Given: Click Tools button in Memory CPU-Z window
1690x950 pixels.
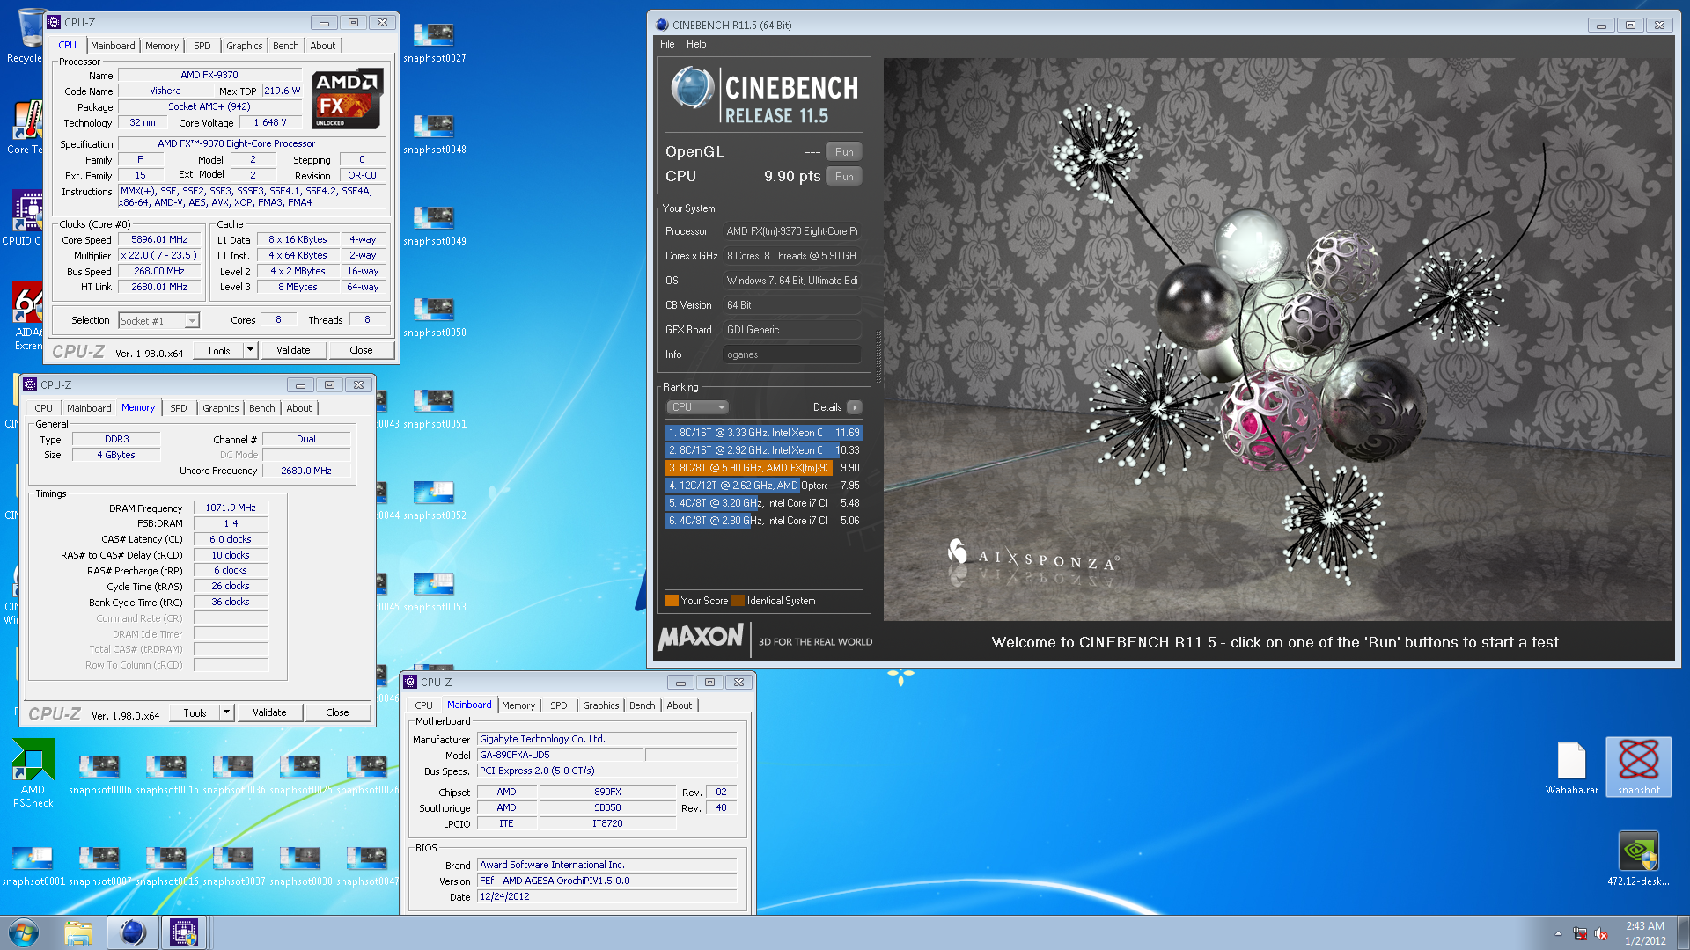Looking at the screenshot, I should [195, 712].
